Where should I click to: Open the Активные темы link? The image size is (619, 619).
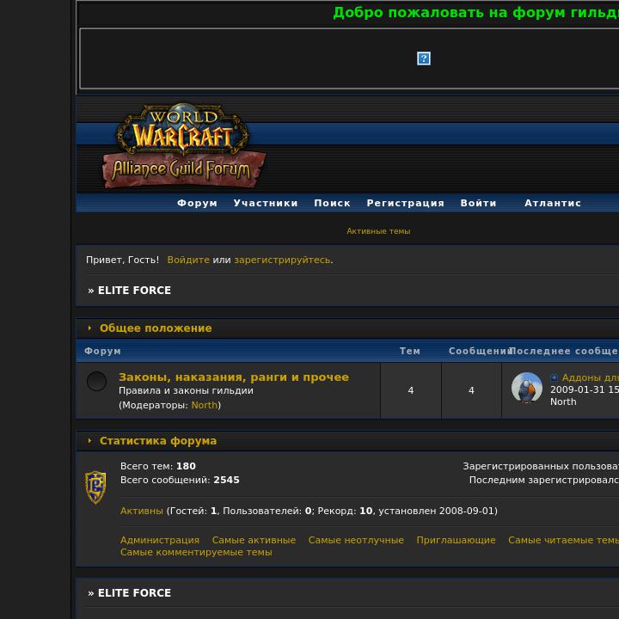(378, 231)
